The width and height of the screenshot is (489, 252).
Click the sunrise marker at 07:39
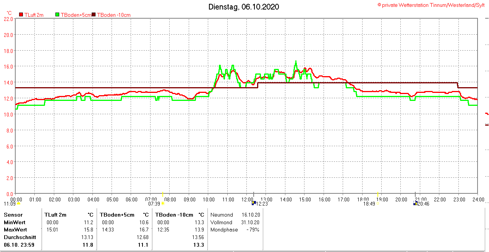163,203
